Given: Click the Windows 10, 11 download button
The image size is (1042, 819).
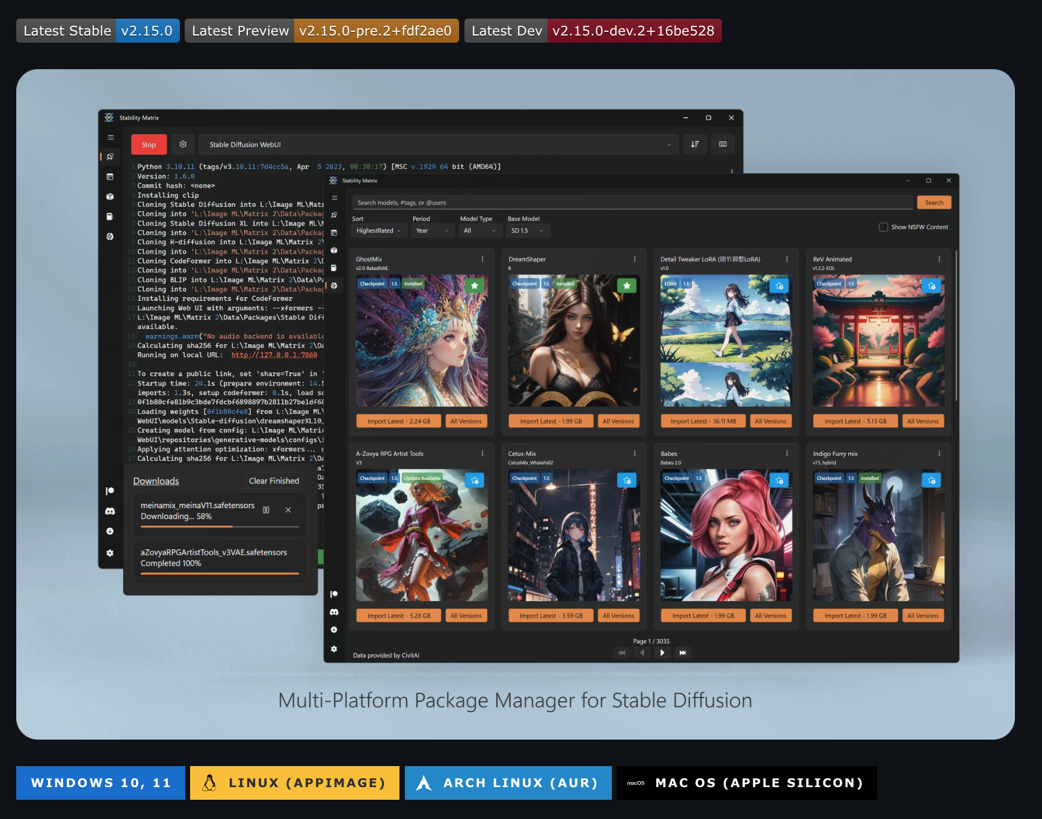Looking at the screenshot, I should pyautogui.click(x=100, y=783).
